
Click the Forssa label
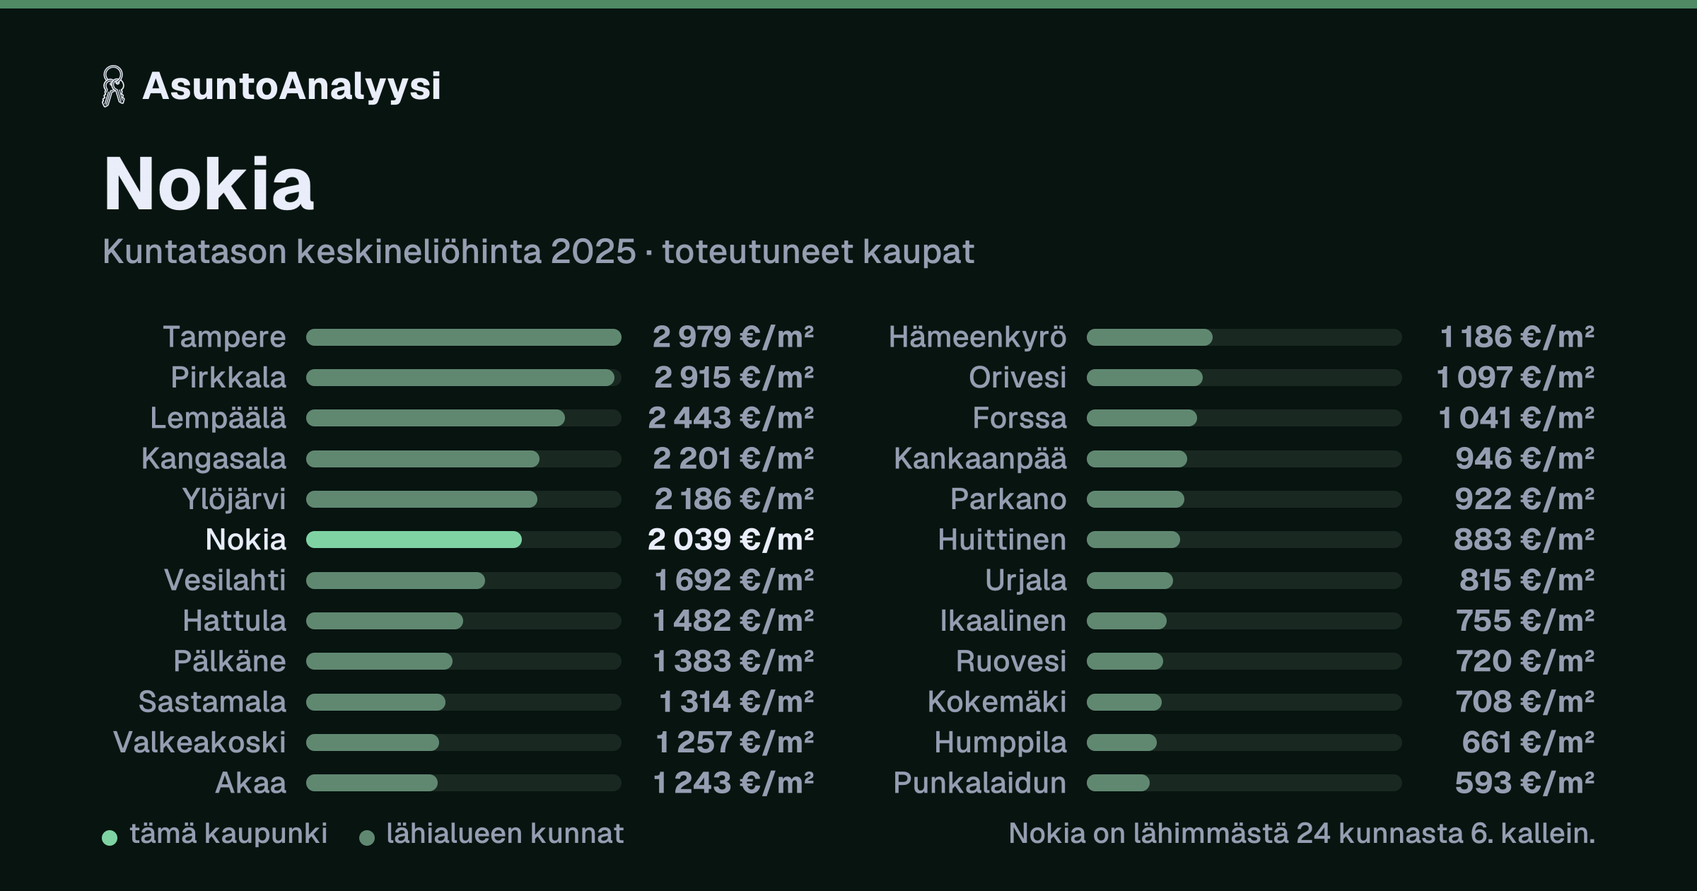pyautogui.click(x=1020, y=418)
